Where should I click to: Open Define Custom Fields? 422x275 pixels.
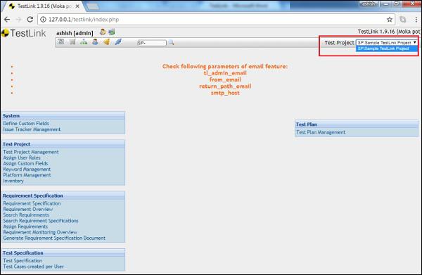click(x=26, y=124)
